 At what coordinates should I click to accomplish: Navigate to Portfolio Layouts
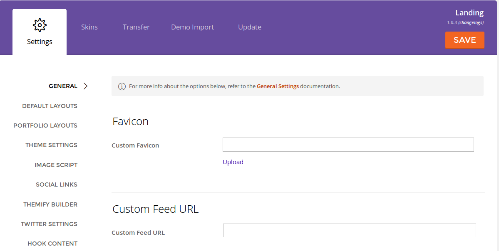[x=45, y=125]
